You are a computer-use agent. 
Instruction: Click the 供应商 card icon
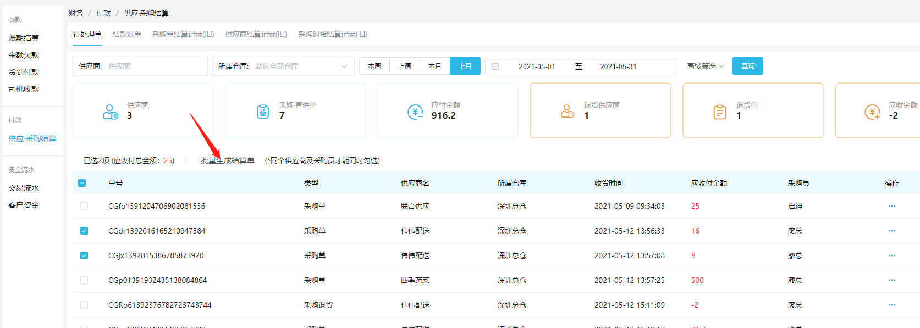click(110, 112)
